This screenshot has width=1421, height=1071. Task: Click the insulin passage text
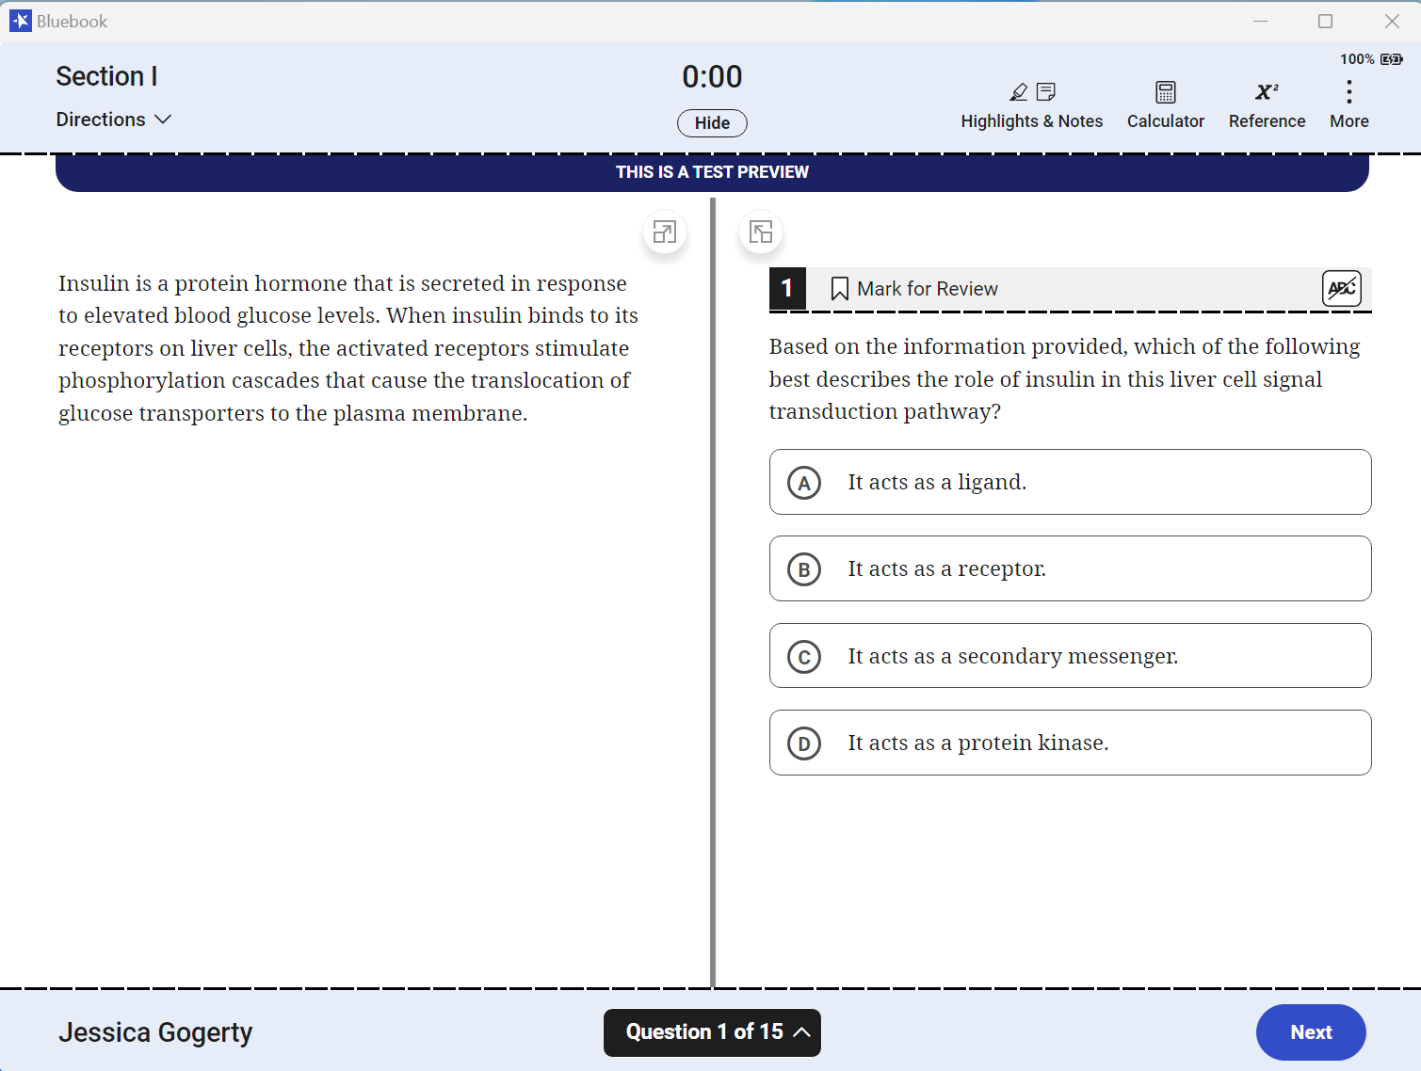pos(348,348)
